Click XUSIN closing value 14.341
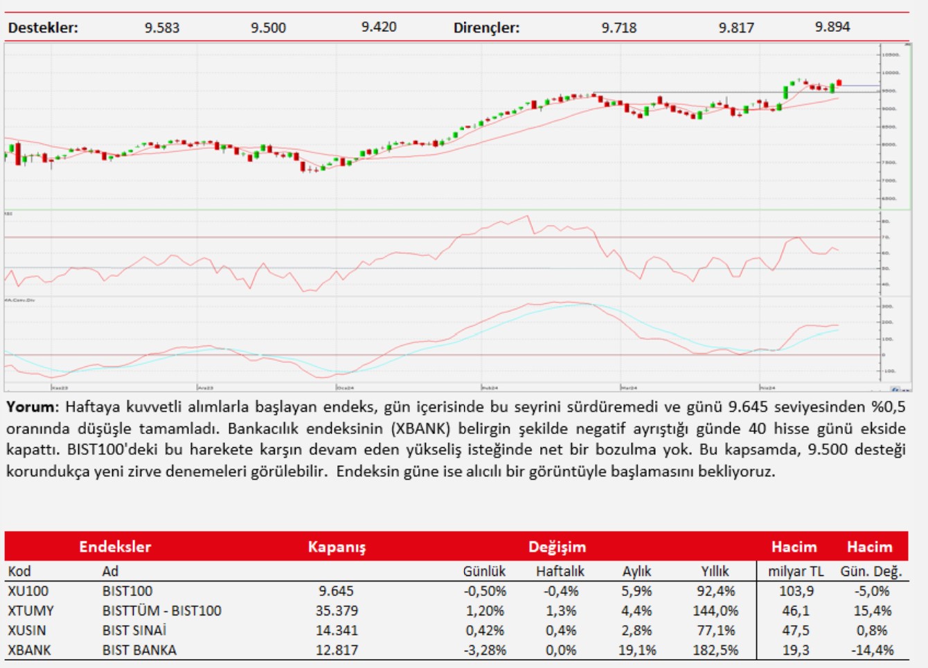The image size is (928, 668). (x=337, y=631)
